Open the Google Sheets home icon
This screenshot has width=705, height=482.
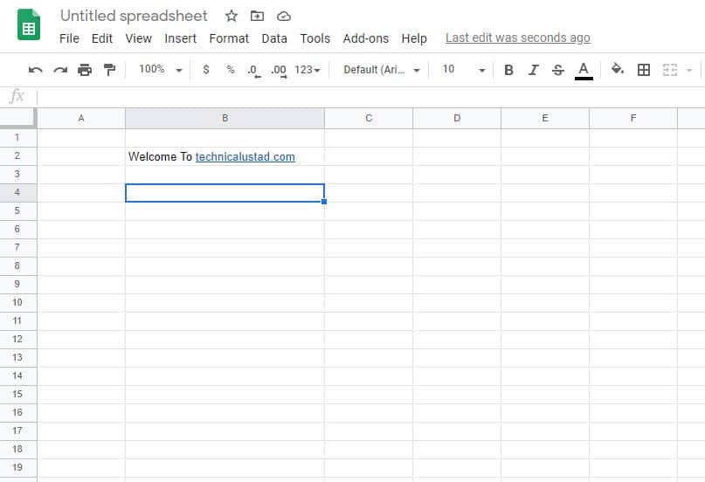tap(29, 24)
